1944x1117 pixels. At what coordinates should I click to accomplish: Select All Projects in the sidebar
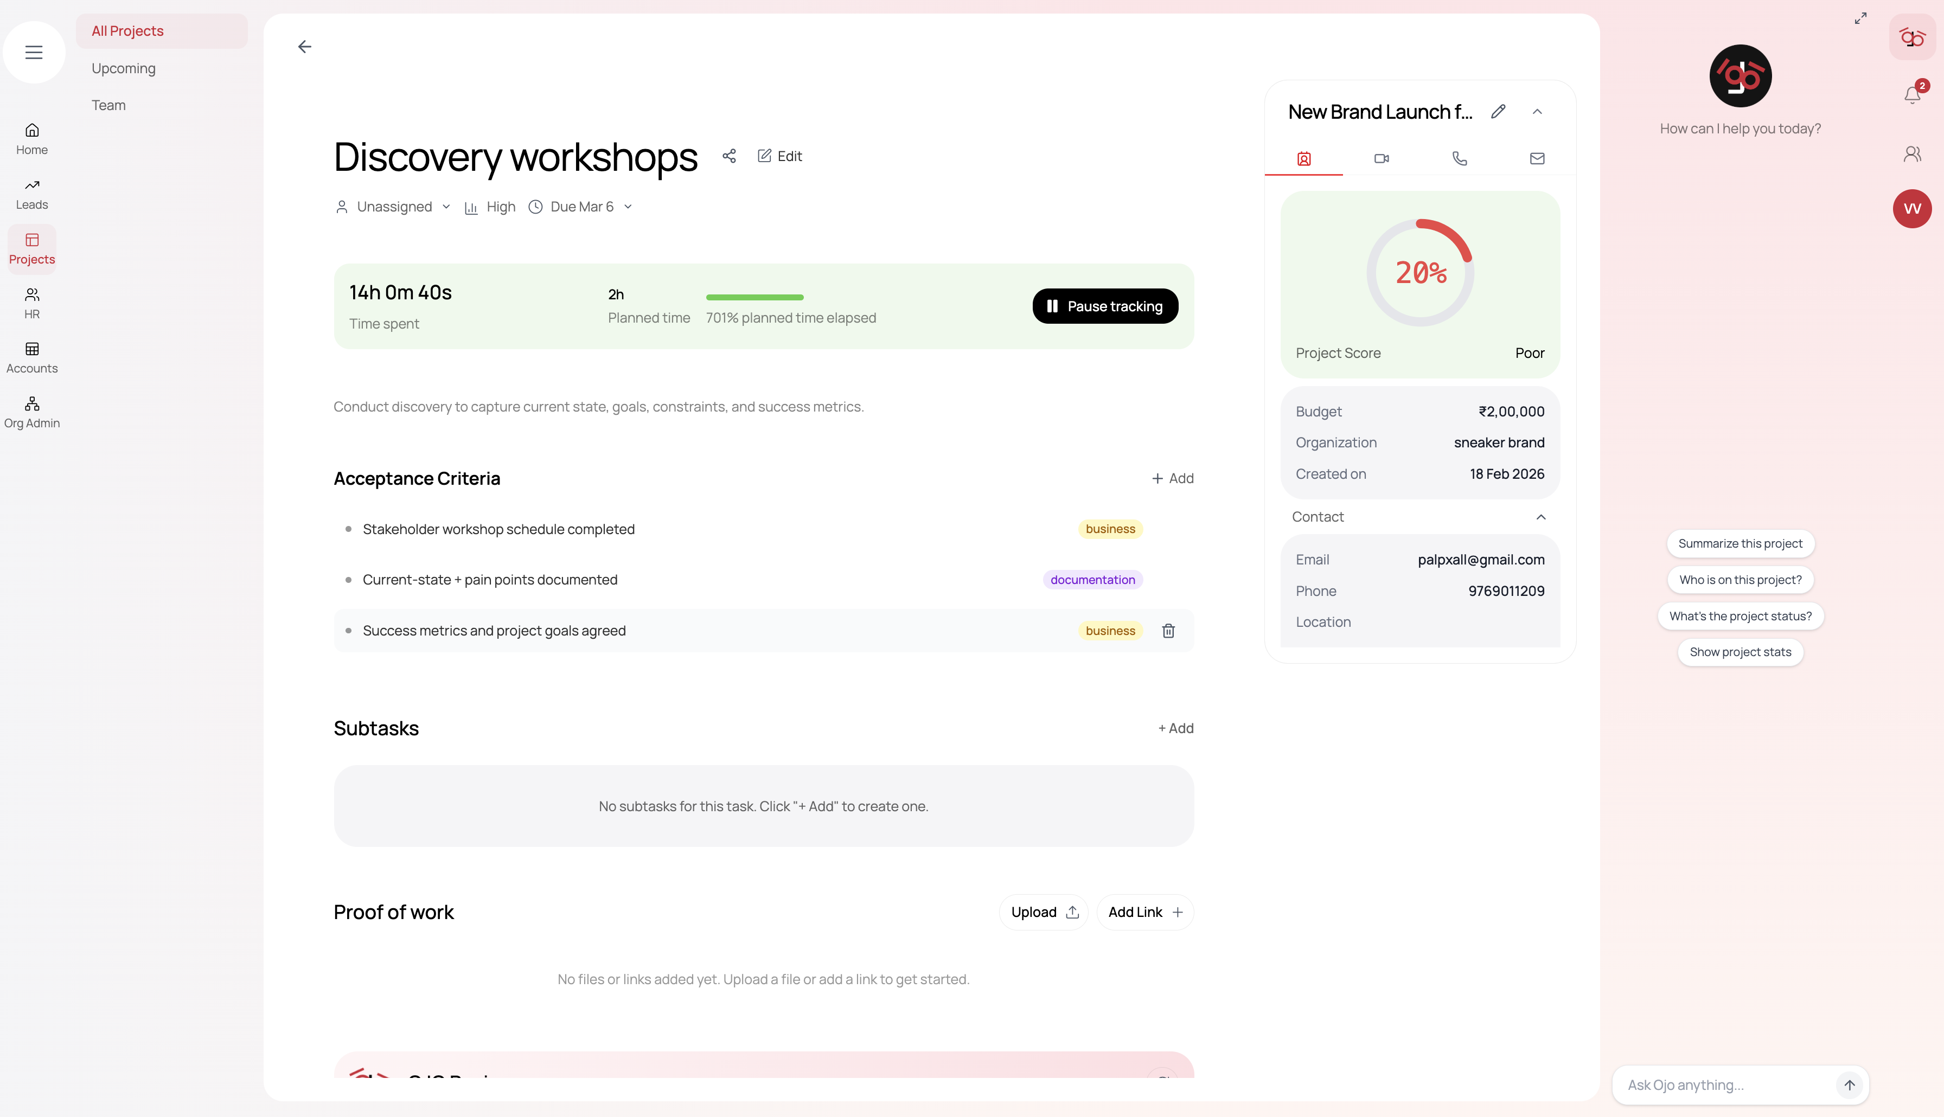coord(127,31)
